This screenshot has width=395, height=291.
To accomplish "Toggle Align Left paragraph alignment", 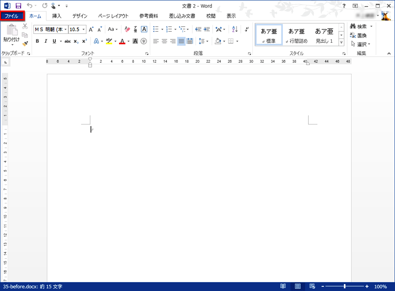I will (156, 41).
